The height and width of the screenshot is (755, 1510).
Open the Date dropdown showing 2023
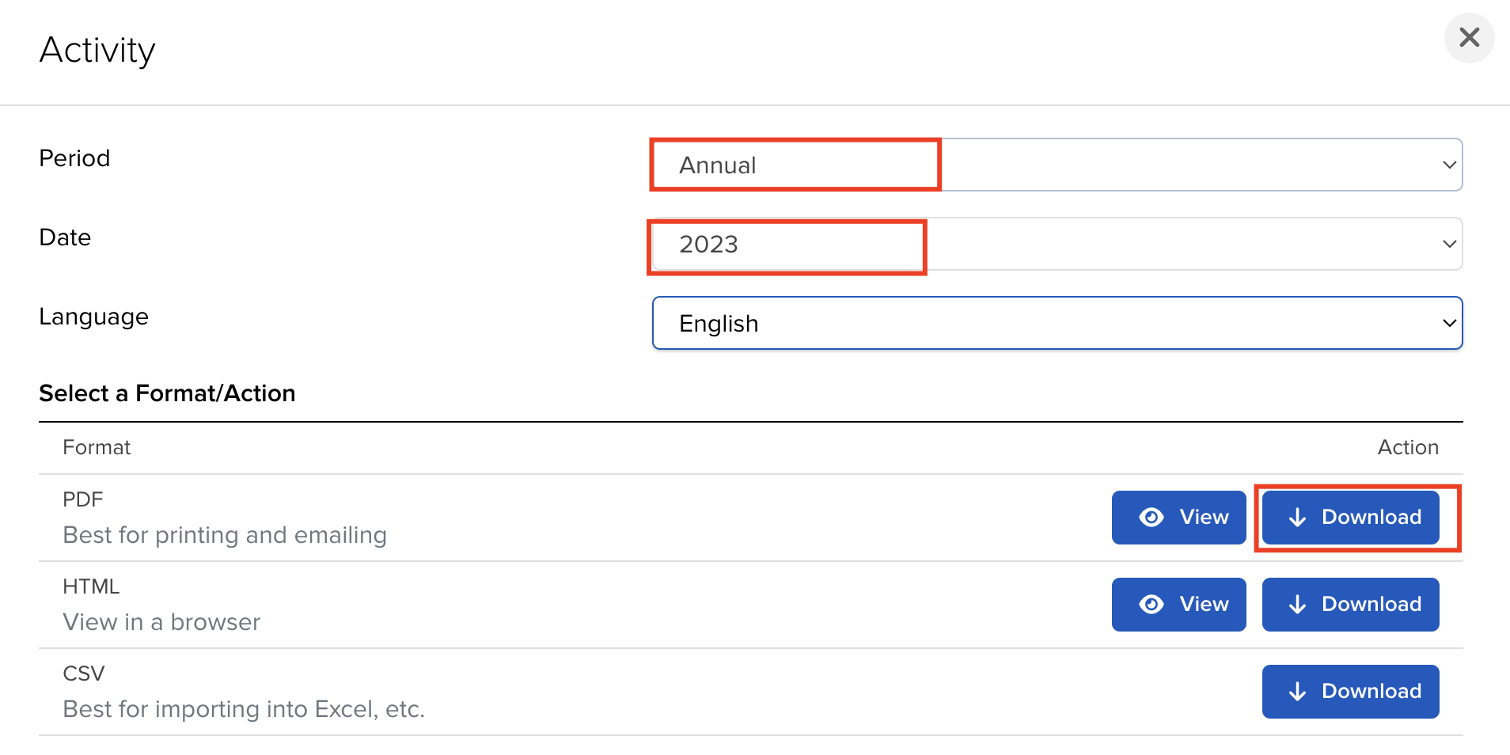pos(1057,244)
